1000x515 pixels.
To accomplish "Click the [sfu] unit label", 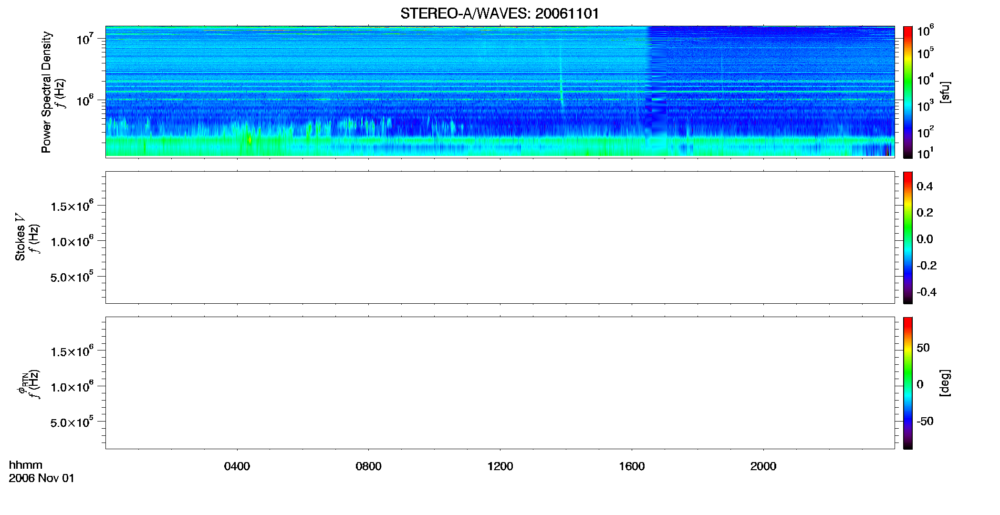I will (x=945, y=92).
